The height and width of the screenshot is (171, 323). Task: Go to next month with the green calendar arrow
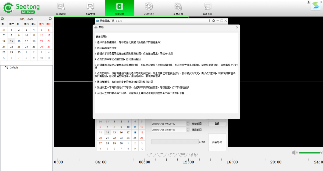[50, 19]
